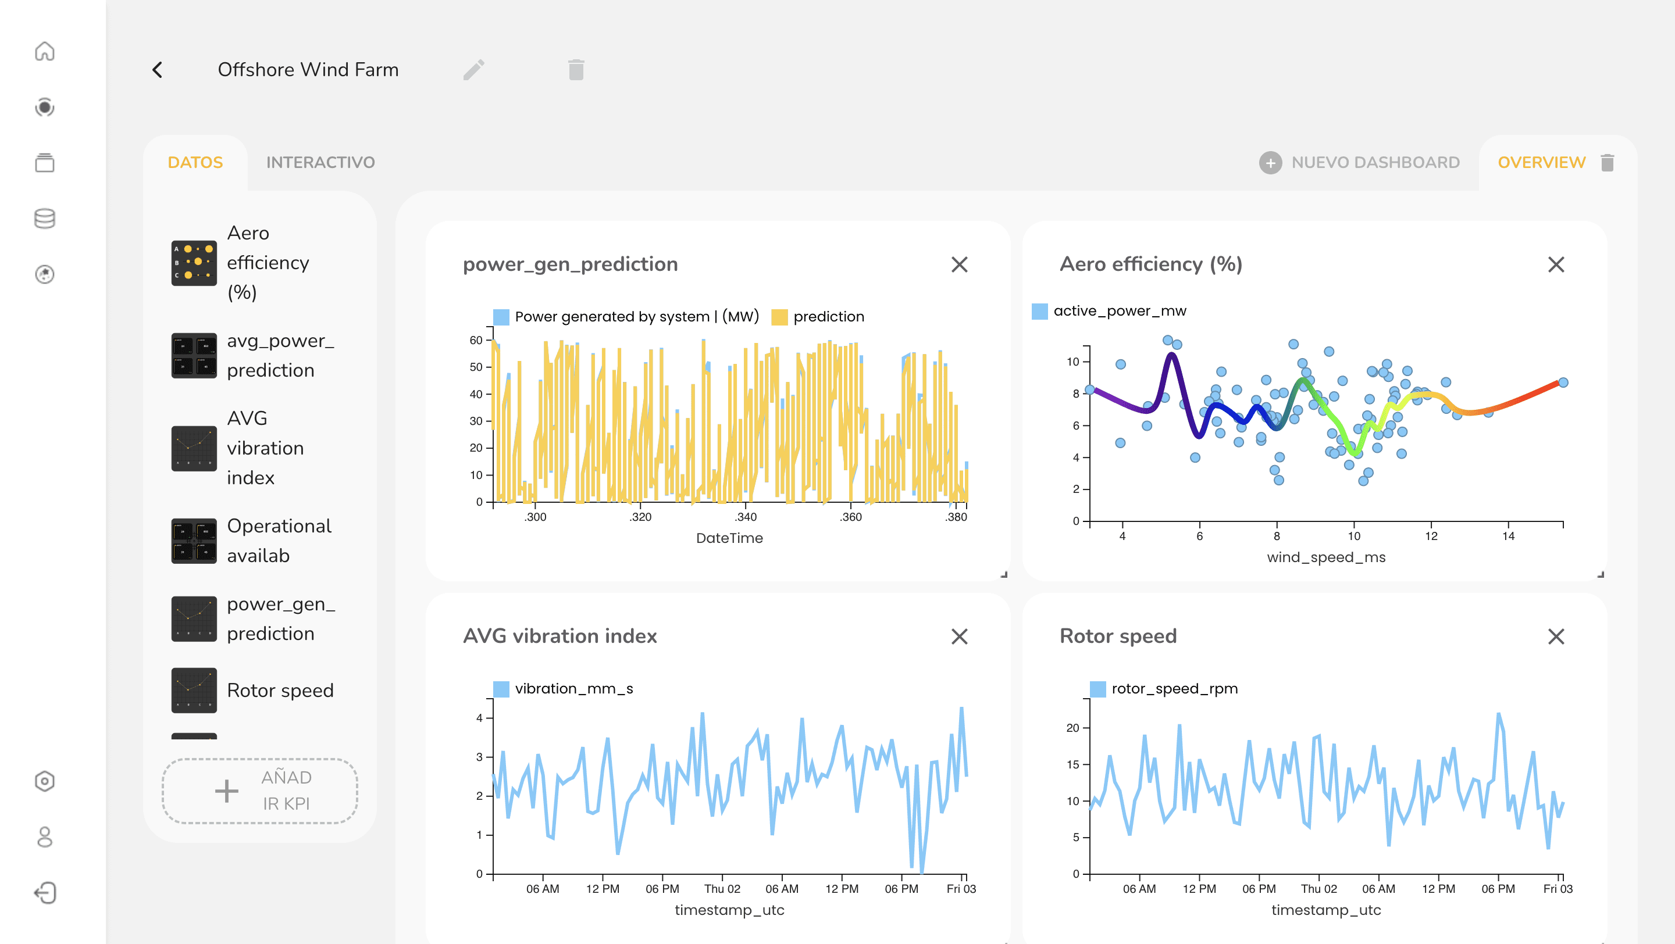Select the Operational availab KPI thumbnail

coord(194,541)
